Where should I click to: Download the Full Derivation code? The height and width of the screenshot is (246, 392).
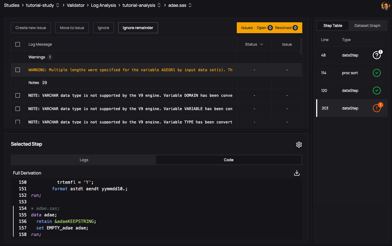pyautogui.click(x=297, y=173)
